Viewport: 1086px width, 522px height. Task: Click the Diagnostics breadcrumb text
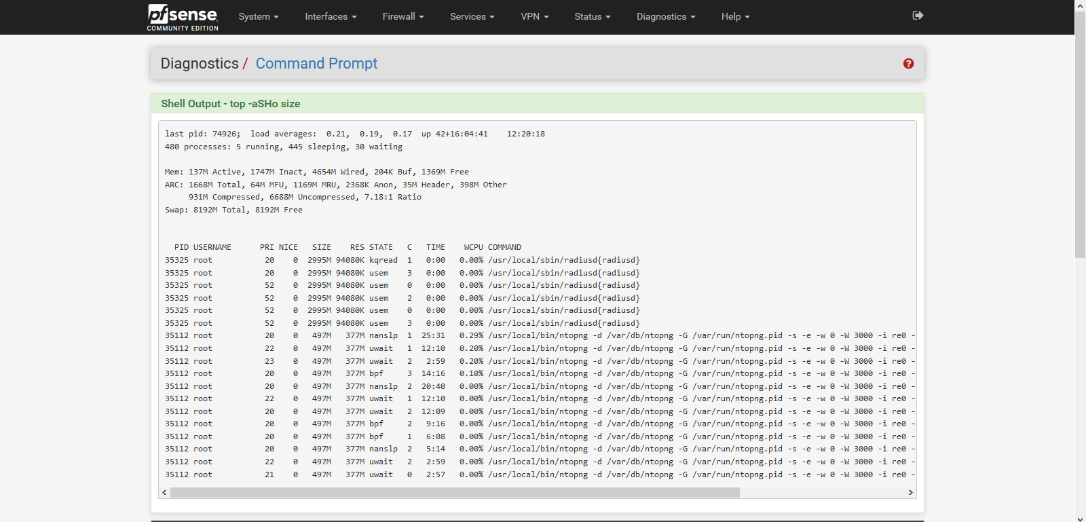(200, 64)
